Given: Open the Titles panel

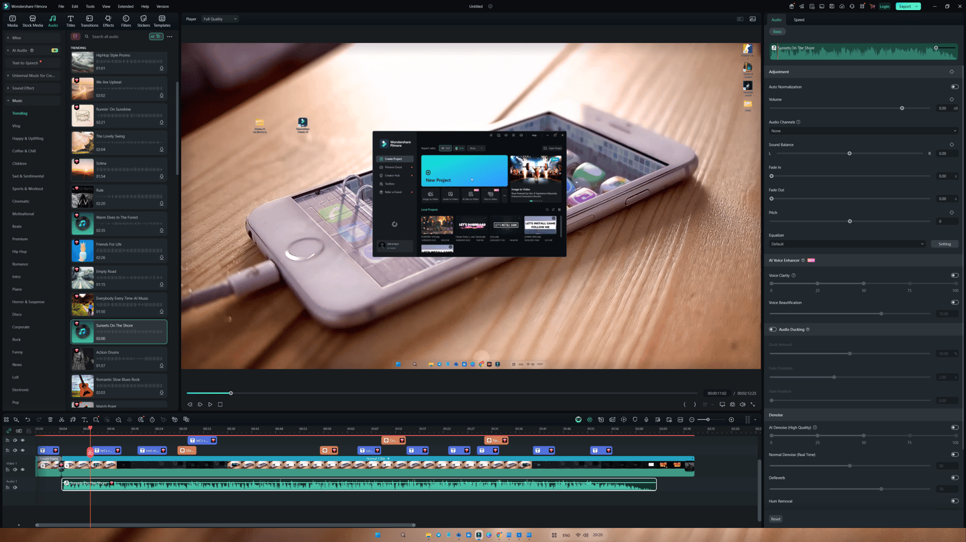Looking at the screenshot, I should pyautogui.click(x=70, y=21).
